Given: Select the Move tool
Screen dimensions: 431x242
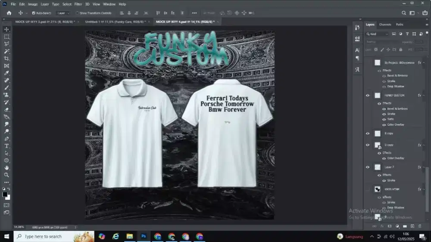Looking at the screenshot, I should pyautogui.click(x=6, y=29).
